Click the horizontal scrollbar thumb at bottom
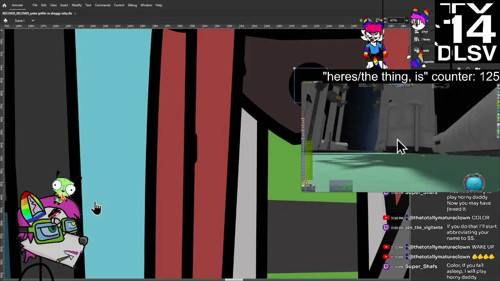This screenshot has width=500, height=281. 234,279
